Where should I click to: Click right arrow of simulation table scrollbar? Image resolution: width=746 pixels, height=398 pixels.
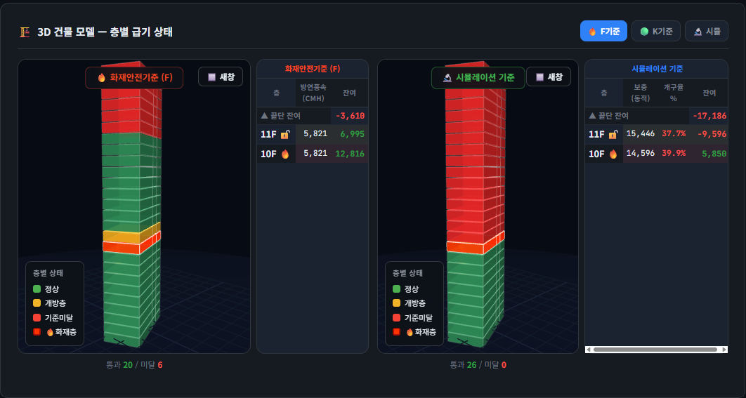tap(724, 350)
